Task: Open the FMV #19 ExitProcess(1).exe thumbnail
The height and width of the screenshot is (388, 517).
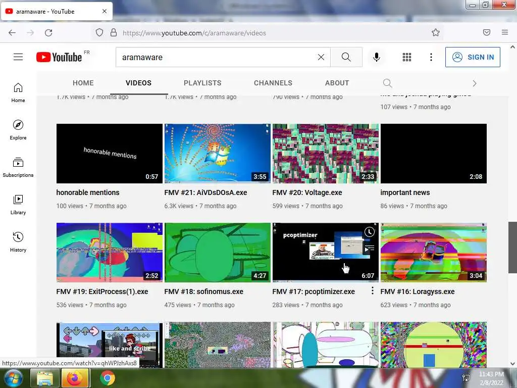Action: pos(110,253)
